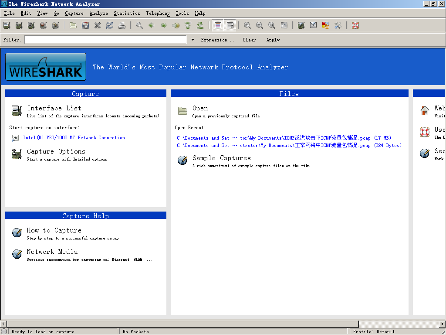
Task: Zoom in using the toolbar magnifier plus
Action: click(x=247, y=25)
